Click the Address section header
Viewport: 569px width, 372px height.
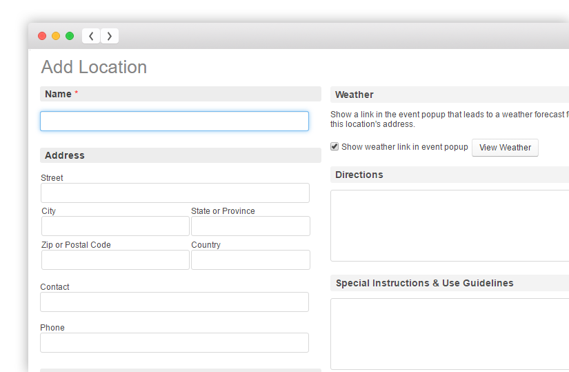(65, 155)
